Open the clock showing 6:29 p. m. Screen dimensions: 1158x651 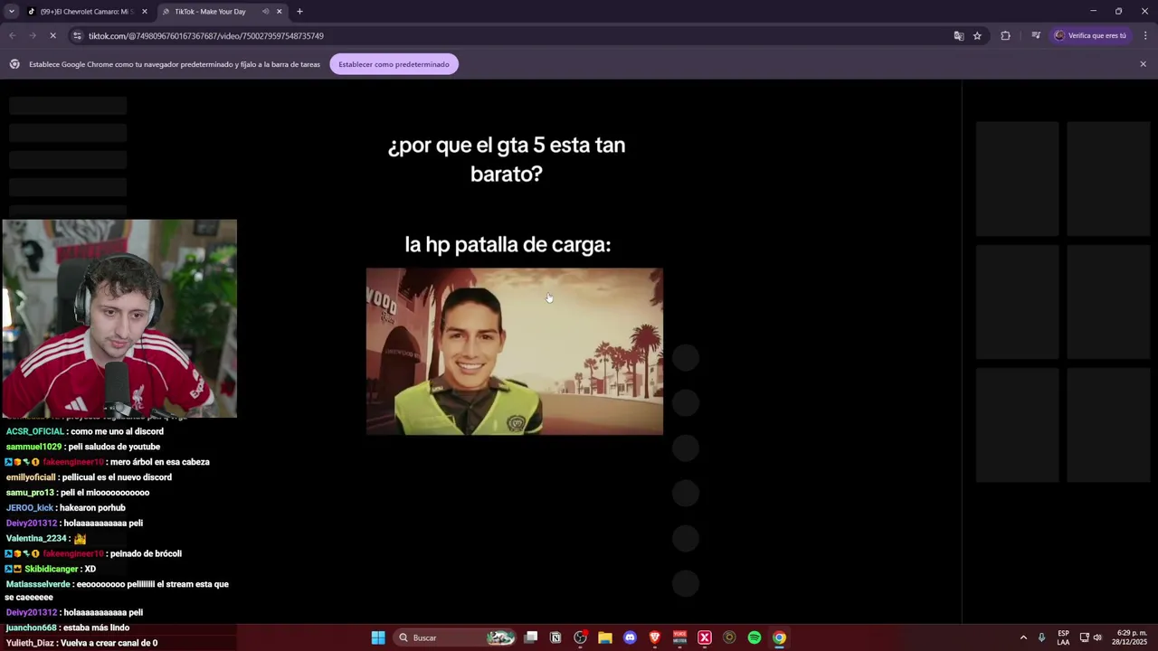[1132, 637]
